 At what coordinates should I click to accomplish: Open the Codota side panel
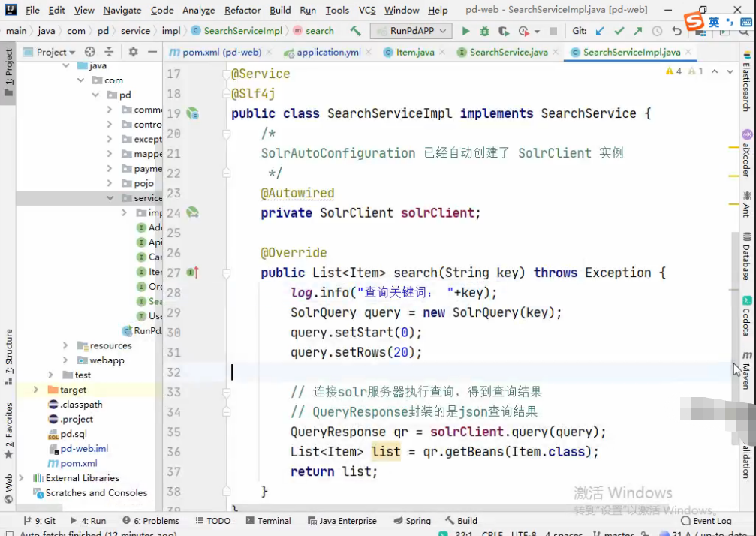click(747, 316)
